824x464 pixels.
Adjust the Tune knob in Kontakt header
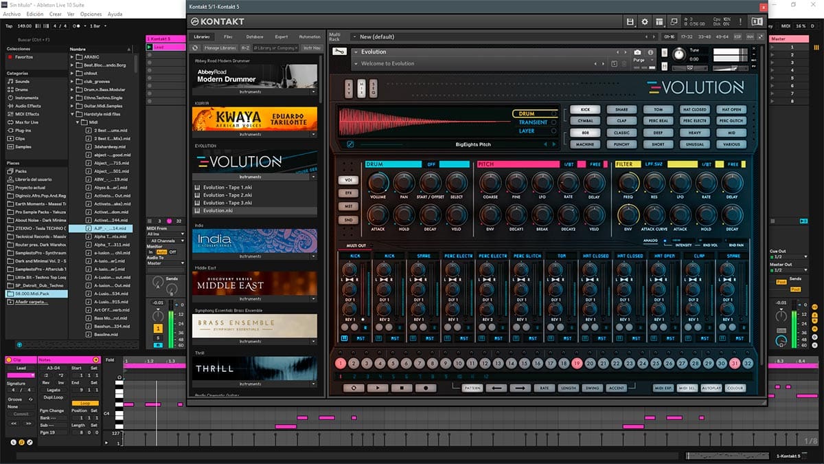pos(678,54)
